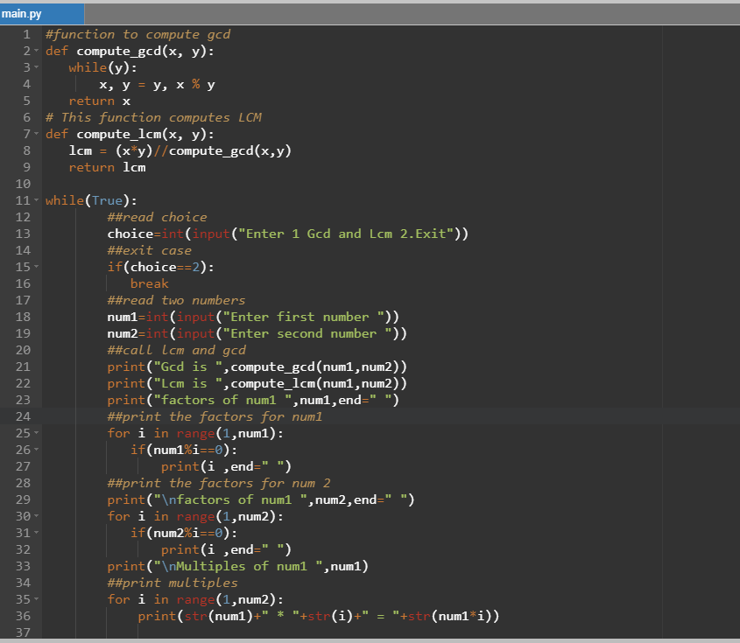Click '##print the factors for num1' comment
Screen dimensions: 740x643
(x=215, y=416)
